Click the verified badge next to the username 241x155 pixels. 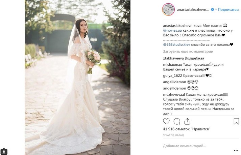(x=212, y=9)
